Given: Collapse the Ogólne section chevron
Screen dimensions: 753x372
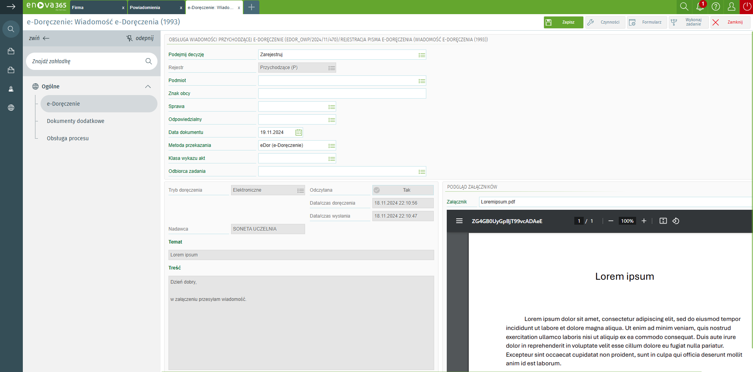Looking at the screenshot, I should [148, 86].
